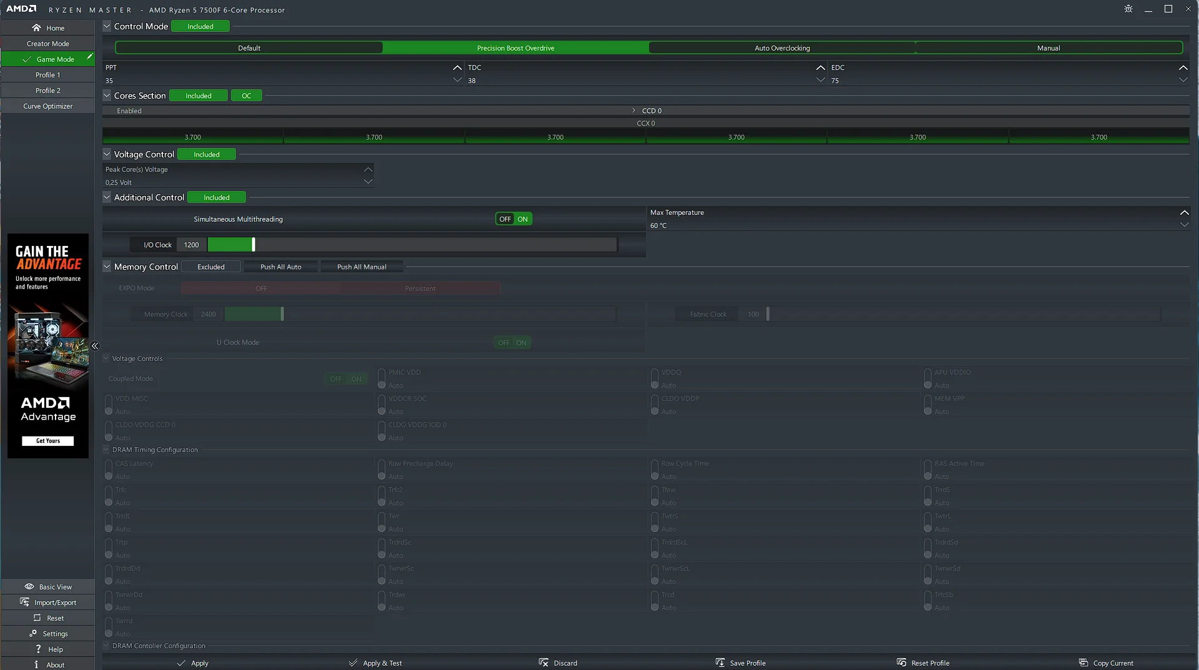Viewport: 1199px width, 670px height.
Task: Click the edit pencil icon on Game Mode
Action: [x=89, y=57]
